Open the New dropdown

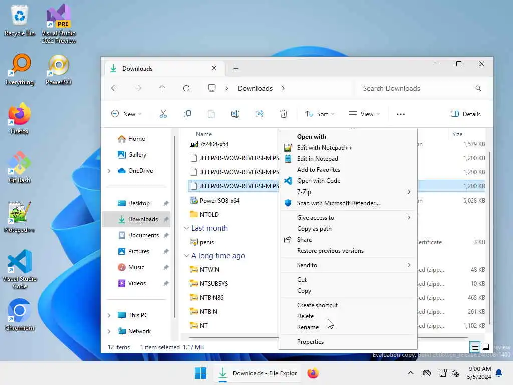126,114
